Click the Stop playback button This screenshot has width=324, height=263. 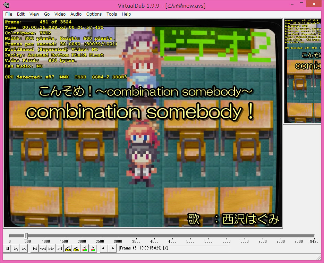coord(7,248)
